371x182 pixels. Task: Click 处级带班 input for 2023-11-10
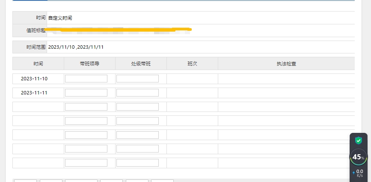137,79
